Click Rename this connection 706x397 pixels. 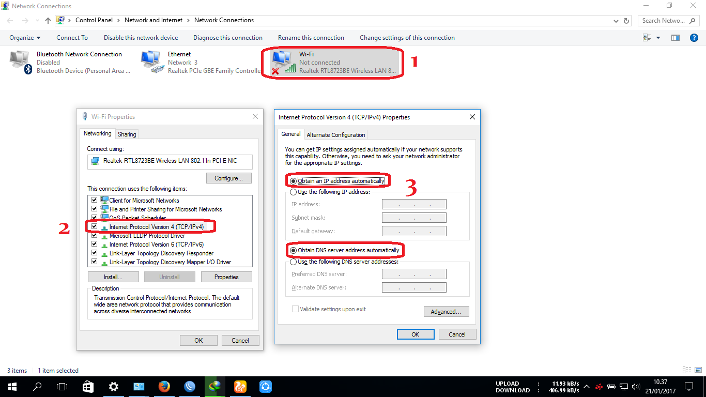coord(311,38)
